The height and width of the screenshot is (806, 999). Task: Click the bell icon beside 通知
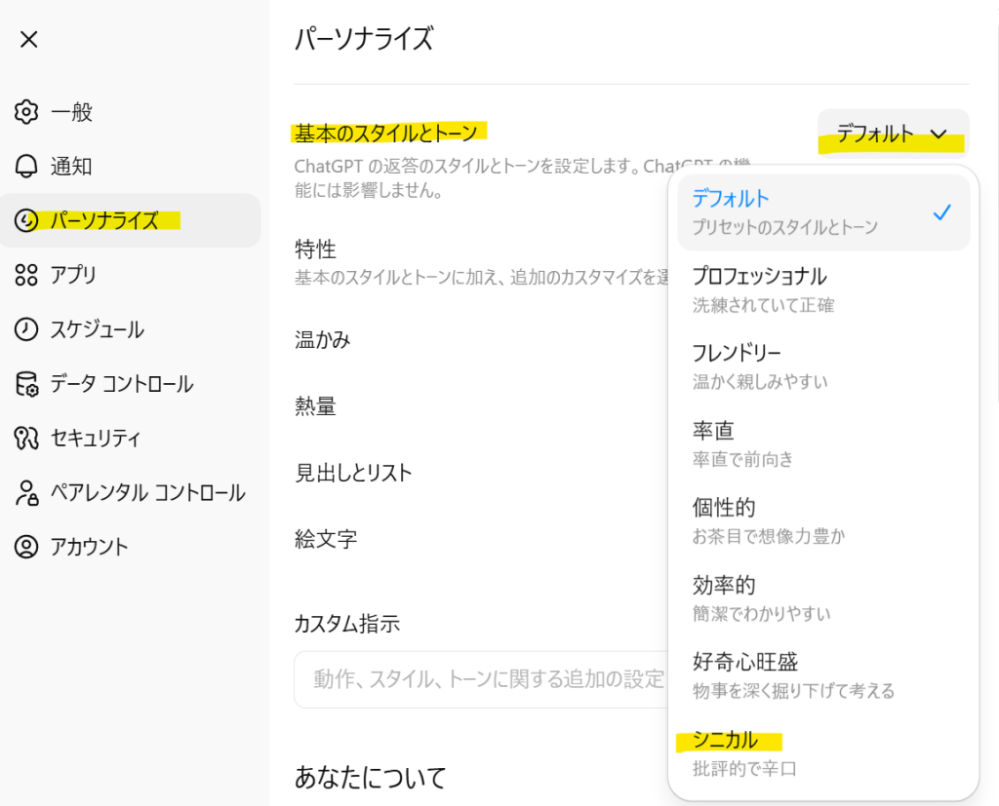coord(26,167)
